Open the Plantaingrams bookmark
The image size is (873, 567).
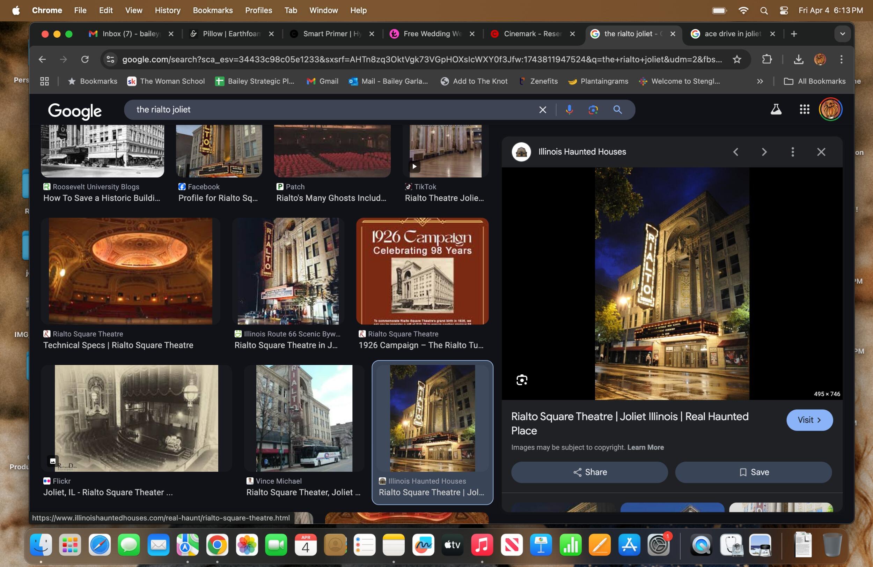(598, 81)
